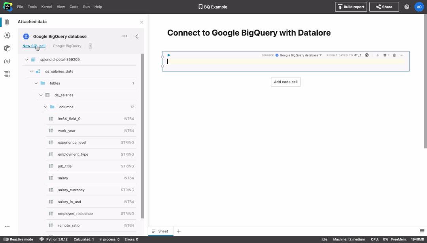Delete the SQL cell with trash icon
The image size is (427, 243).
point(394,55)
